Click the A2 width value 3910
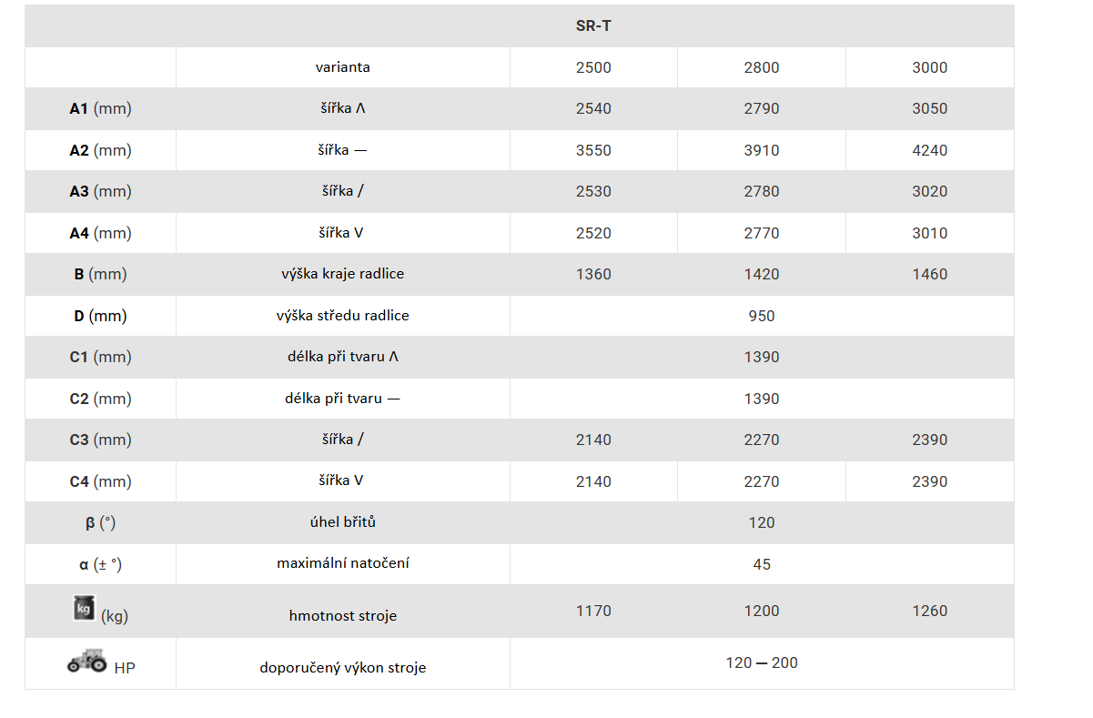The width and height of the screenshot is (1093, 718). tap(762, 150)
